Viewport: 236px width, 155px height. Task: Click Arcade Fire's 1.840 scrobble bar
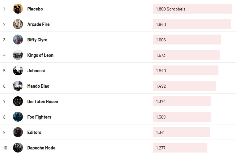(192, 24)
